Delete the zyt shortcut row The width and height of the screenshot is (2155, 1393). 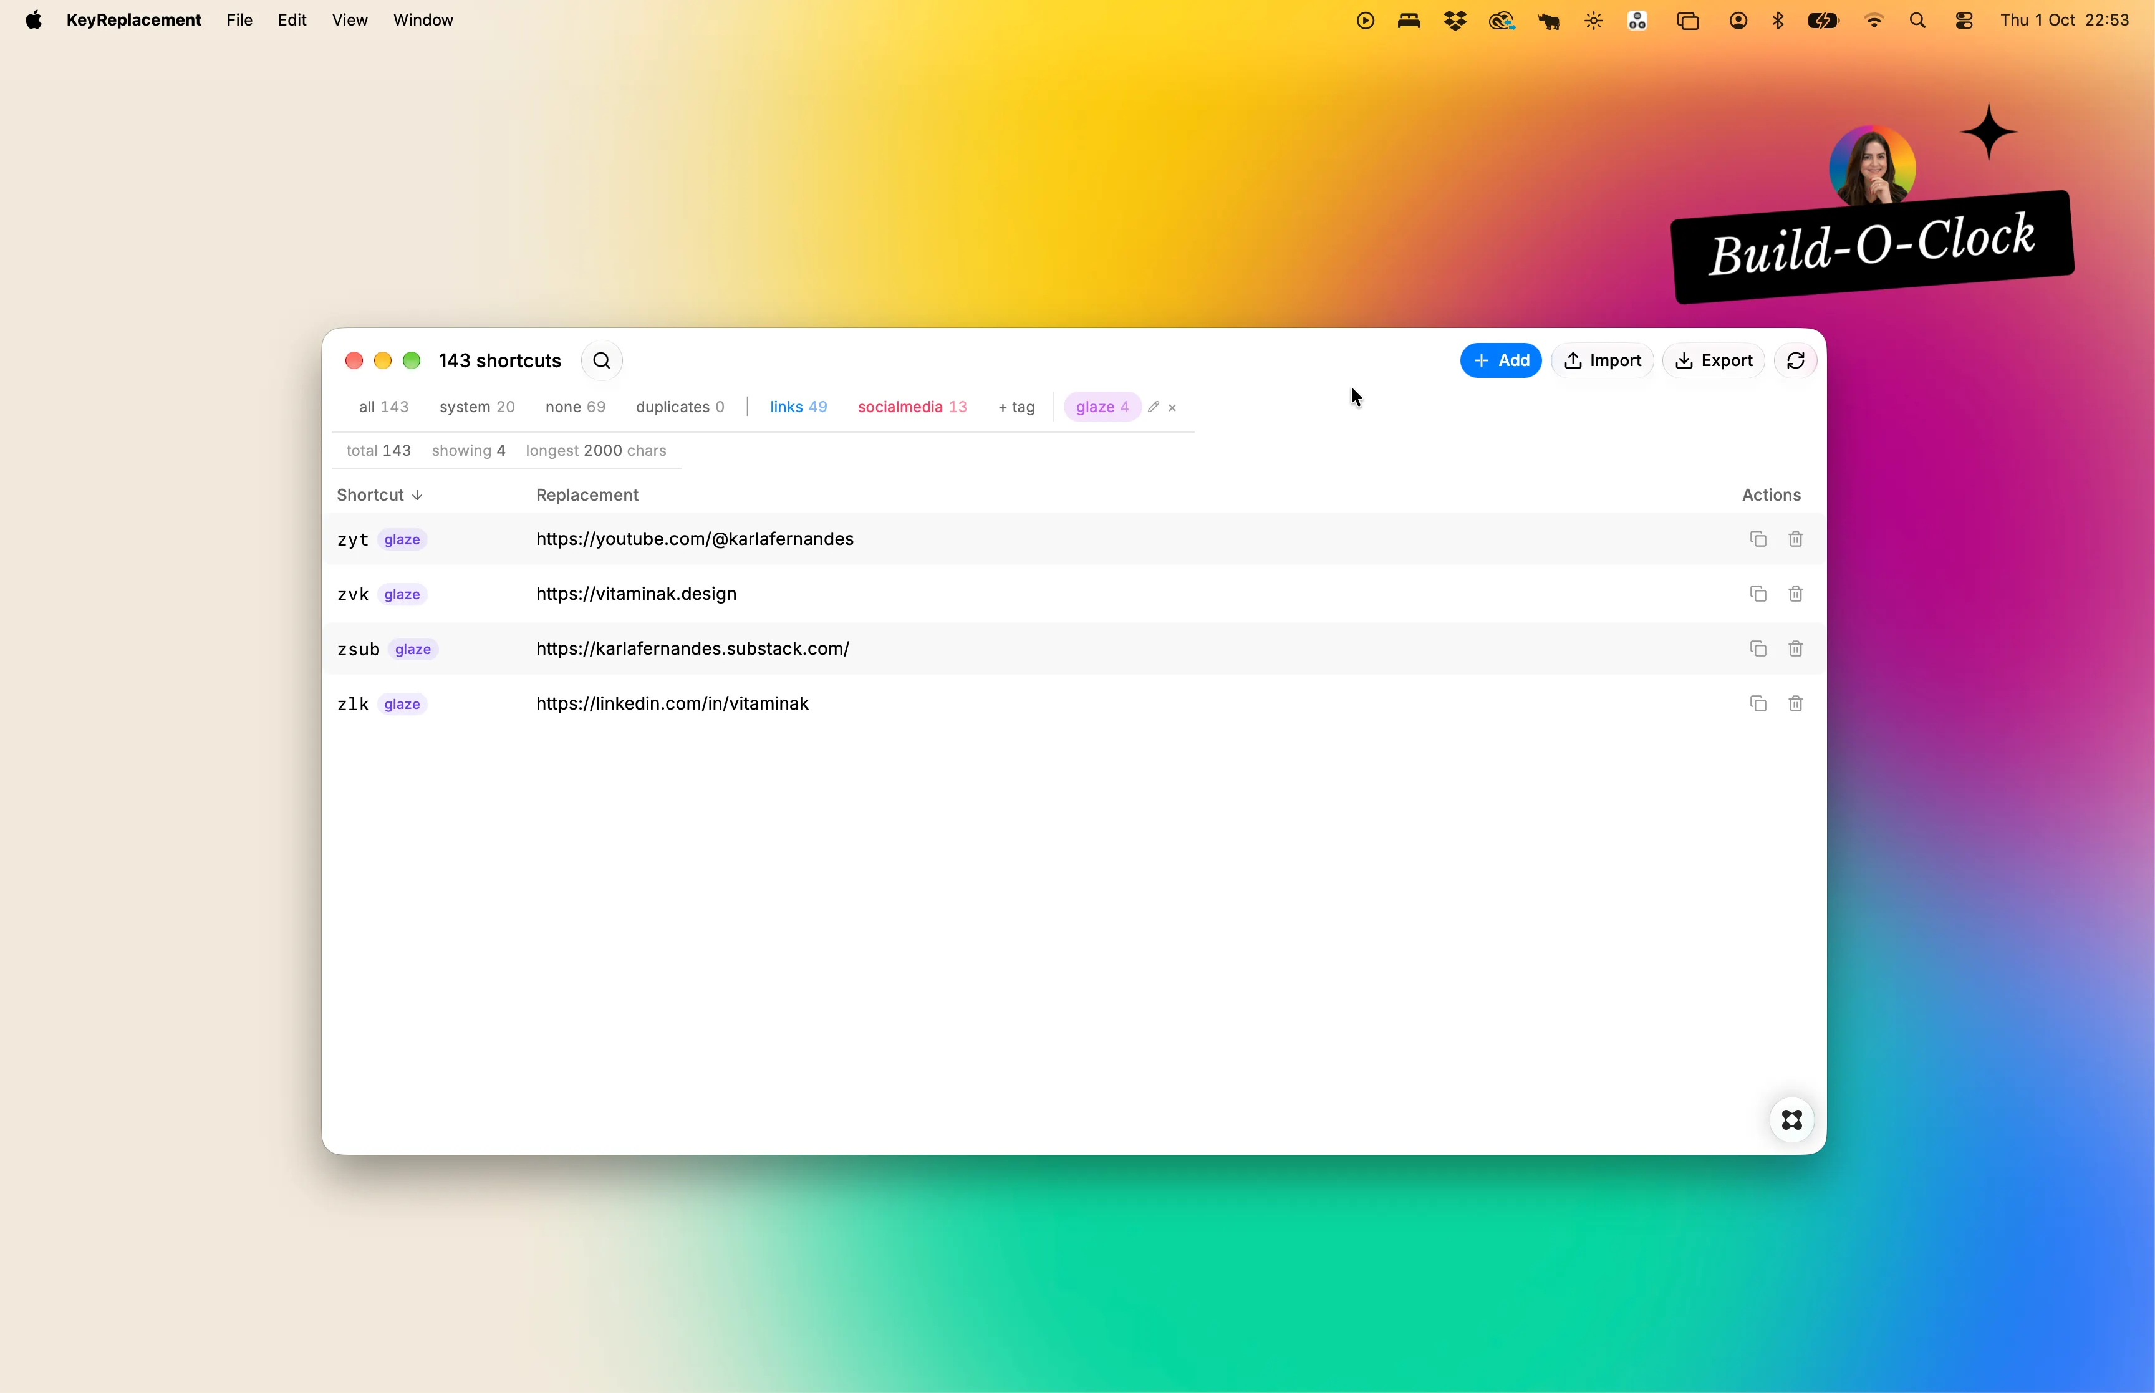1796,539
